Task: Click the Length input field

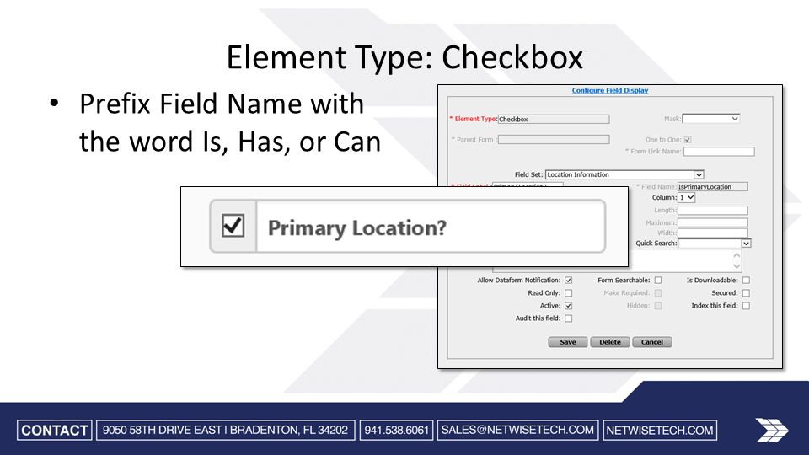Action: pyautogui.click(x=713, y=211)
